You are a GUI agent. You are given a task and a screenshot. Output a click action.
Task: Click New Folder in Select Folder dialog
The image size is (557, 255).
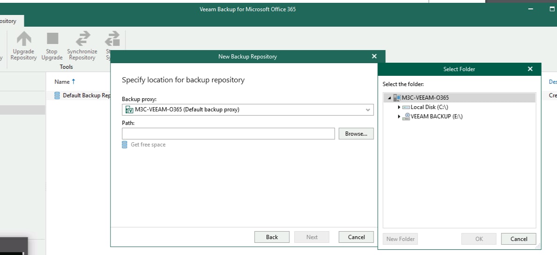pyautogui.click(x=400, y=239)
